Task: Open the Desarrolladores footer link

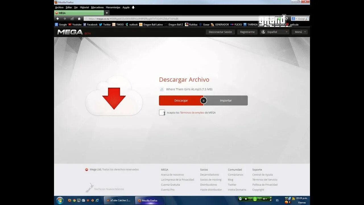Action: coord(210,175)
